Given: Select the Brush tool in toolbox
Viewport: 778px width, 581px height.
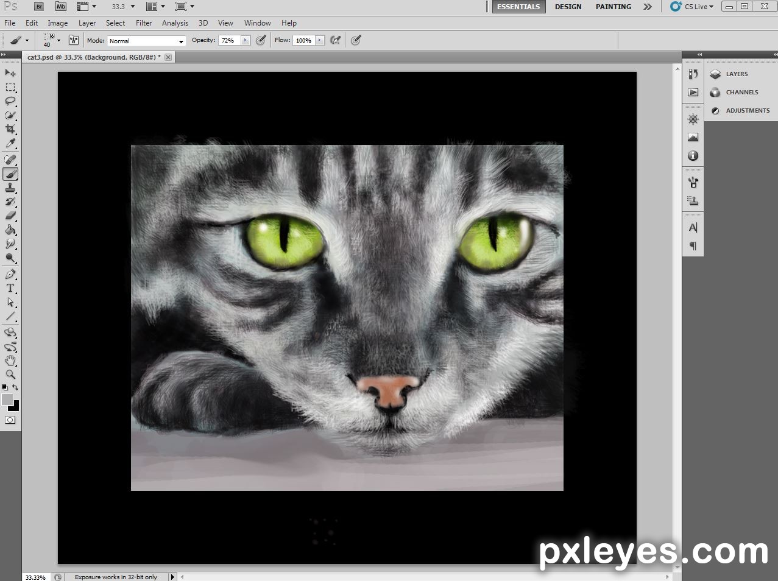Looking at the screenshot, I should (10, 174).
